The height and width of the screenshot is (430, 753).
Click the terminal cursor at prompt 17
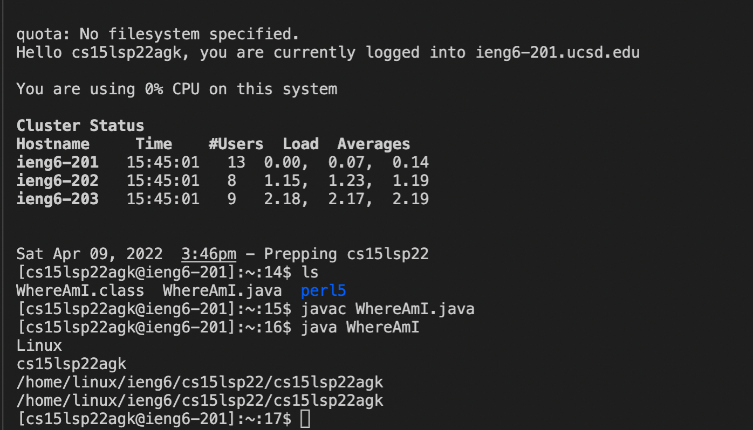(305, 419)
